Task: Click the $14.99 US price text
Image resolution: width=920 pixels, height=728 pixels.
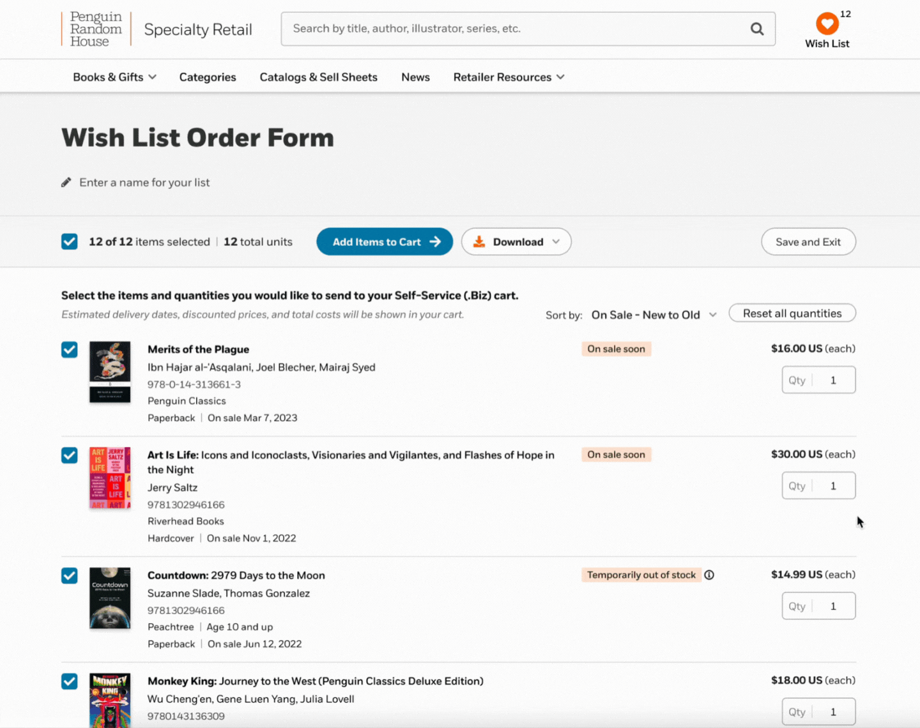Action: click(797, 575)
